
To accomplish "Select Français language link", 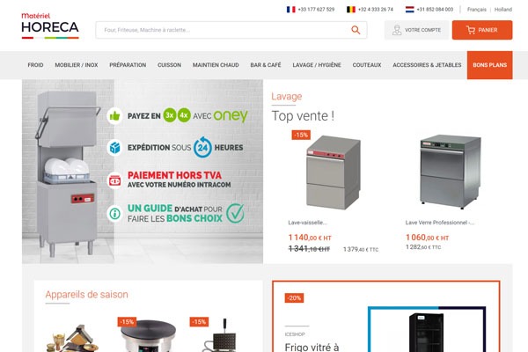I will [476, 10].
